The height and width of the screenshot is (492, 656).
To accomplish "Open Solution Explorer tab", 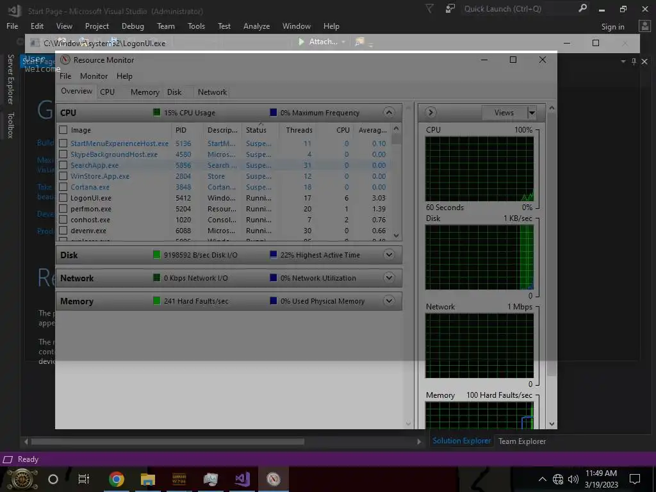I will pos(461,441).
